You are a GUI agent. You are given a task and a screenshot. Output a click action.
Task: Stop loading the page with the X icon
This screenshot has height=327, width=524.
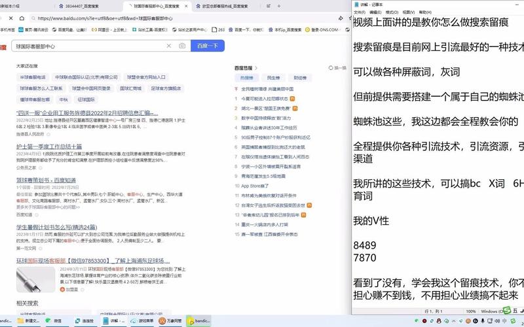pos(11,18)
